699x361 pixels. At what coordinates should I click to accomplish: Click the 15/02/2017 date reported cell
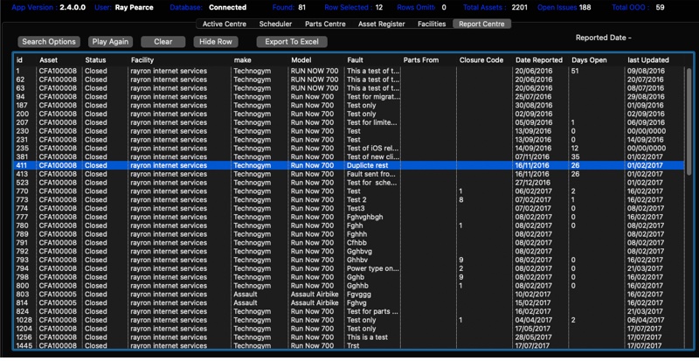534,302
